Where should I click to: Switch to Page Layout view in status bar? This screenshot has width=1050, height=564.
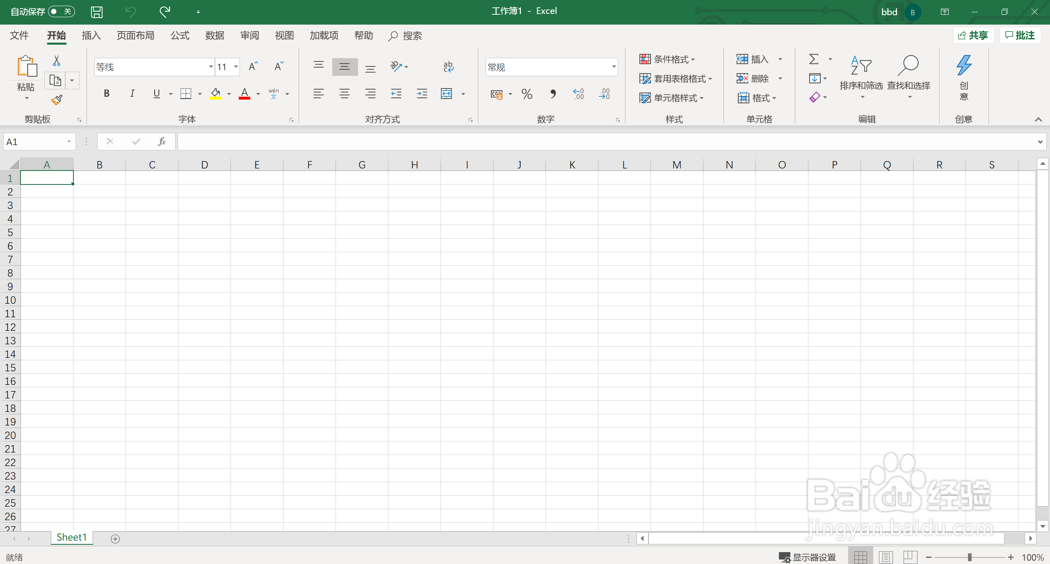coord(886,557)
